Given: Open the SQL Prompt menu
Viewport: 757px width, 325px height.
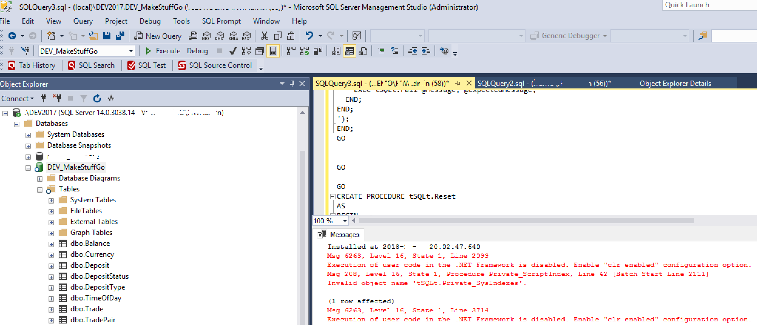Looking at the screenshot, I should [x=221, y=21].
